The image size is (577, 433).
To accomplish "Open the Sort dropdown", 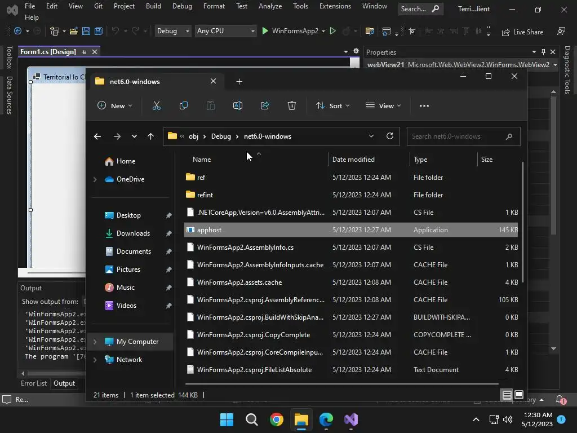I will (x=332, y=105).
